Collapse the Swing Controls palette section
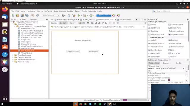This screenshot has height=106, width=190. (x=149, y=37)
